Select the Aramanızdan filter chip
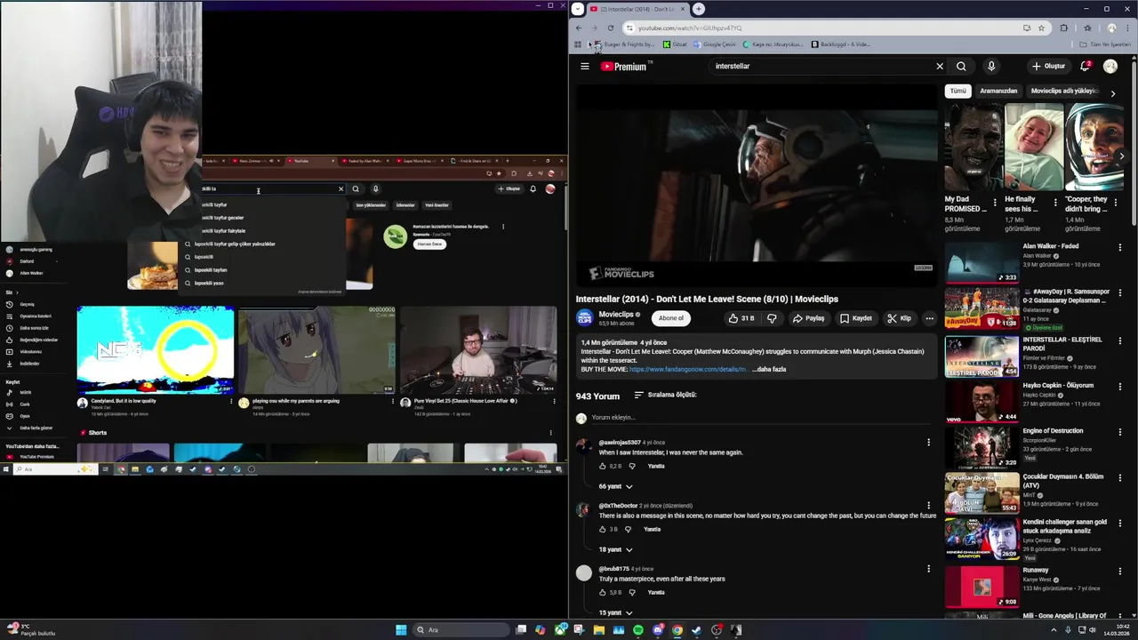This screenshot has width=1138, height=640. pos(998,91)
